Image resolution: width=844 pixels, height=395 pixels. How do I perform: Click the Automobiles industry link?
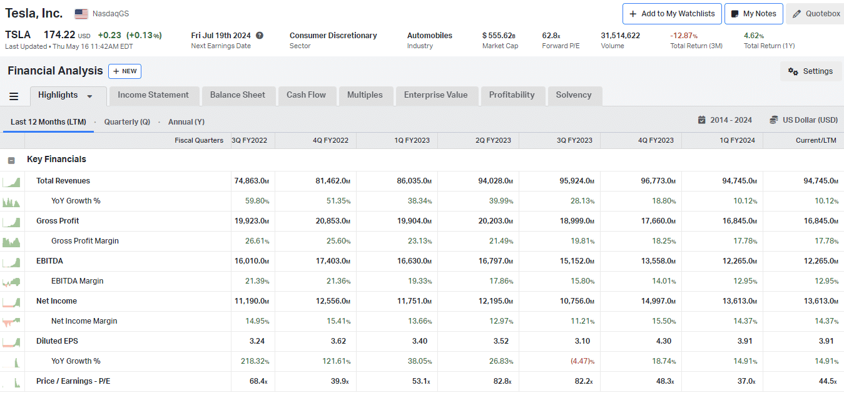pyautogui.click(x=430, y=36)
